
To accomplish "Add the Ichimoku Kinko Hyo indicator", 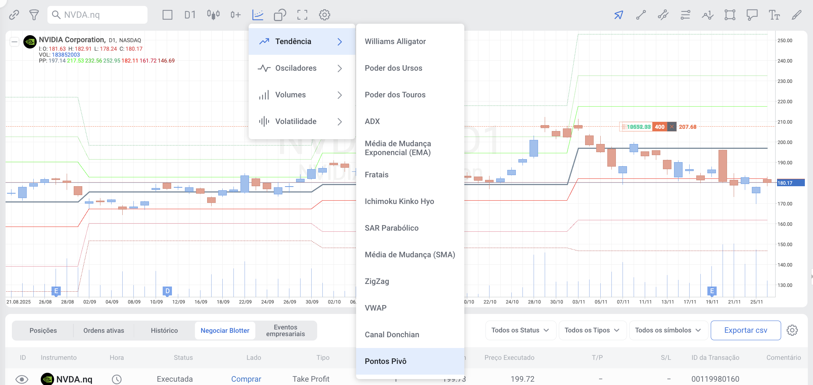I will (x=410, y=201).
